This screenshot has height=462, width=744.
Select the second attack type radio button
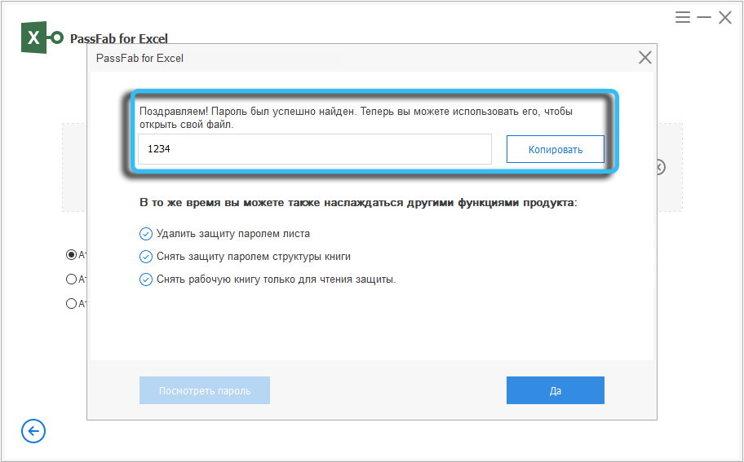point(72,279)
